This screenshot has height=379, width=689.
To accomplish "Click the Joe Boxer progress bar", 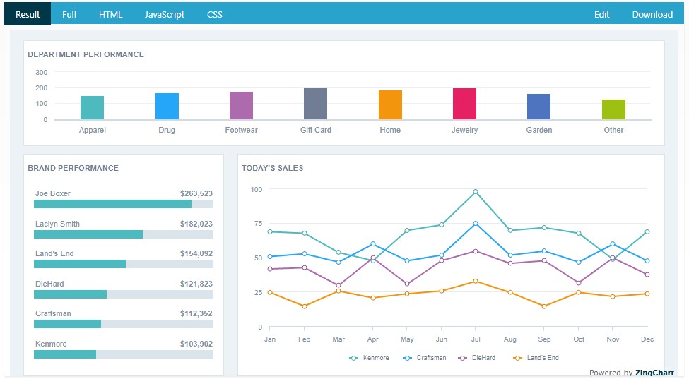I will pos(124,204).
